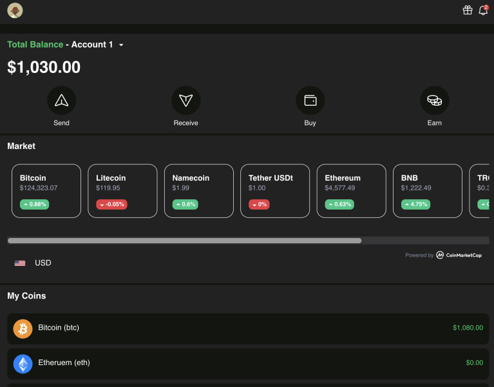Screen dimensions: 494x387
Task: Click the $1,080.00 Bitcoin balance
Action: click(468, 328)
